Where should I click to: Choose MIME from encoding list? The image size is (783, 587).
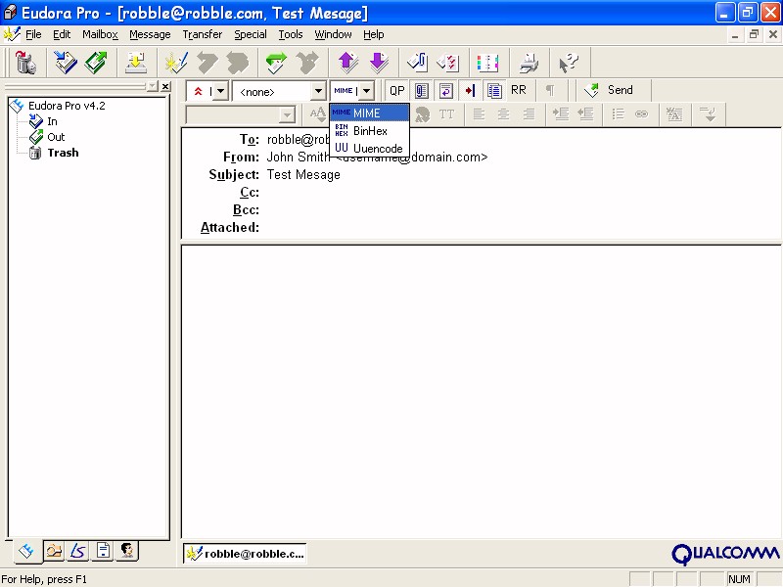click(370, 113)
